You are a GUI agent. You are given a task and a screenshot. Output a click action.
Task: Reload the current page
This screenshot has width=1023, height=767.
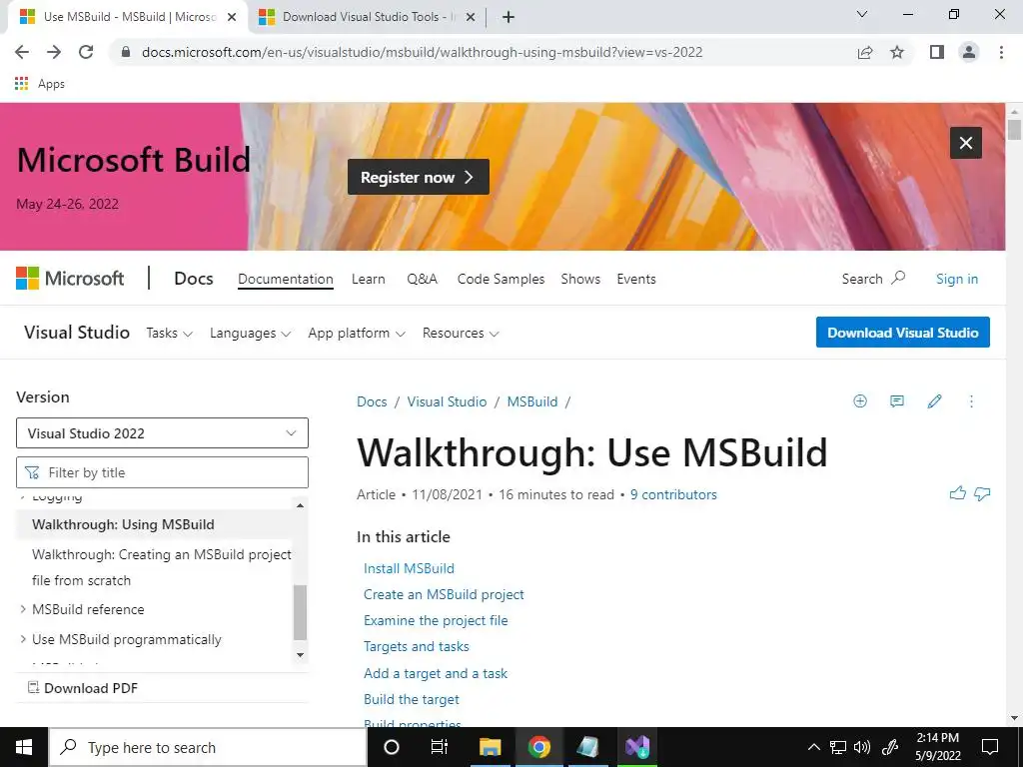point(86,52)
